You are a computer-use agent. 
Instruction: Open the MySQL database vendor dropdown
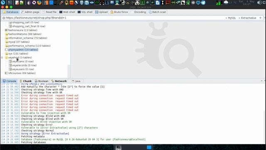click(x=231, y=18)
